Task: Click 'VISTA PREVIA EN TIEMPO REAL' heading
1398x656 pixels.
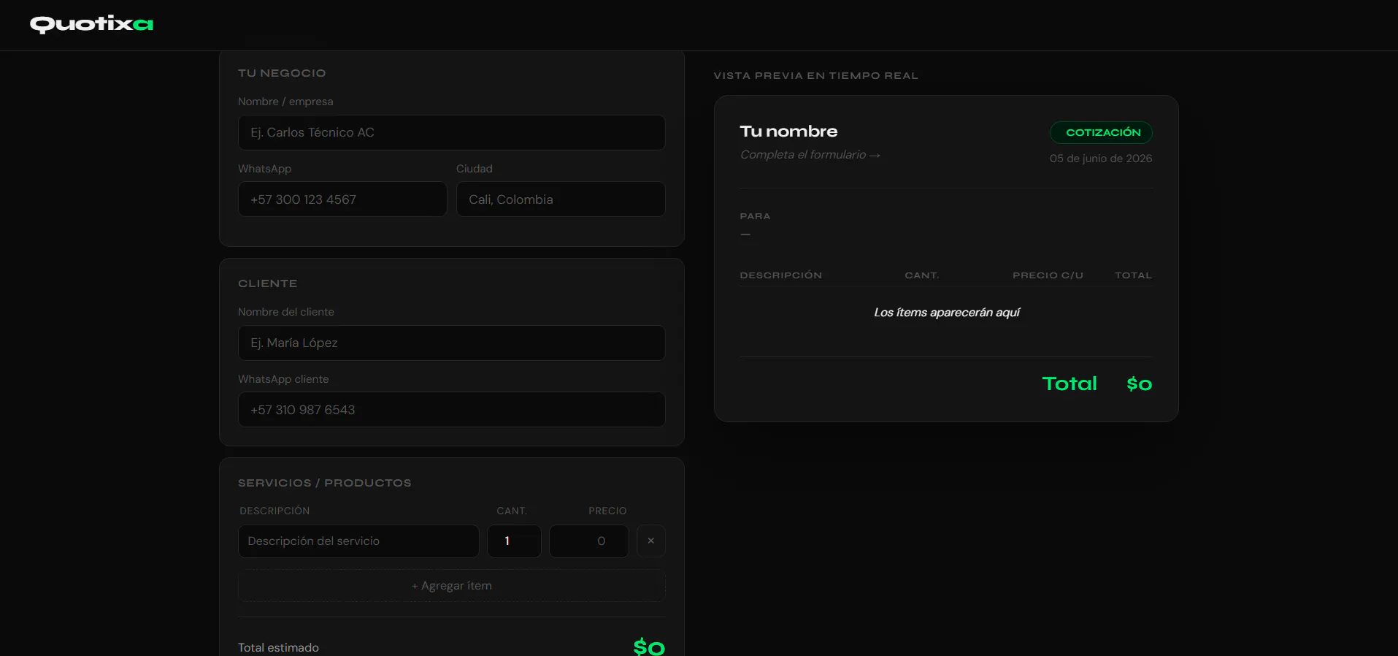Action: [815, 75]
